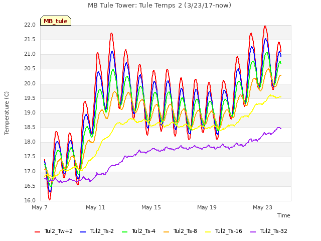Click the 19.5 y-axis tick label
The width and height of the screenshot is (321, 241).
(x=30, y=98)
